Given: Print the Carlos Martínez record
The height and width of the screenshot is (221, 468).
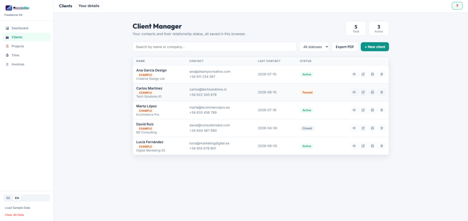Looking at the screenshot, I should pos(372,92).
